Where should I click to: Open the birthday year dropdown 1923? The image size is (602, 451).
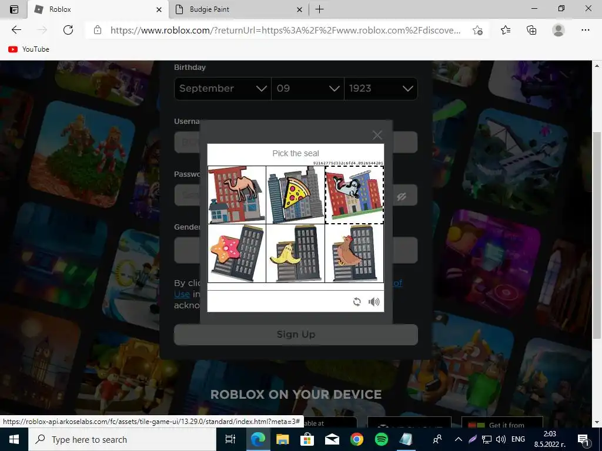coord(381,89)
